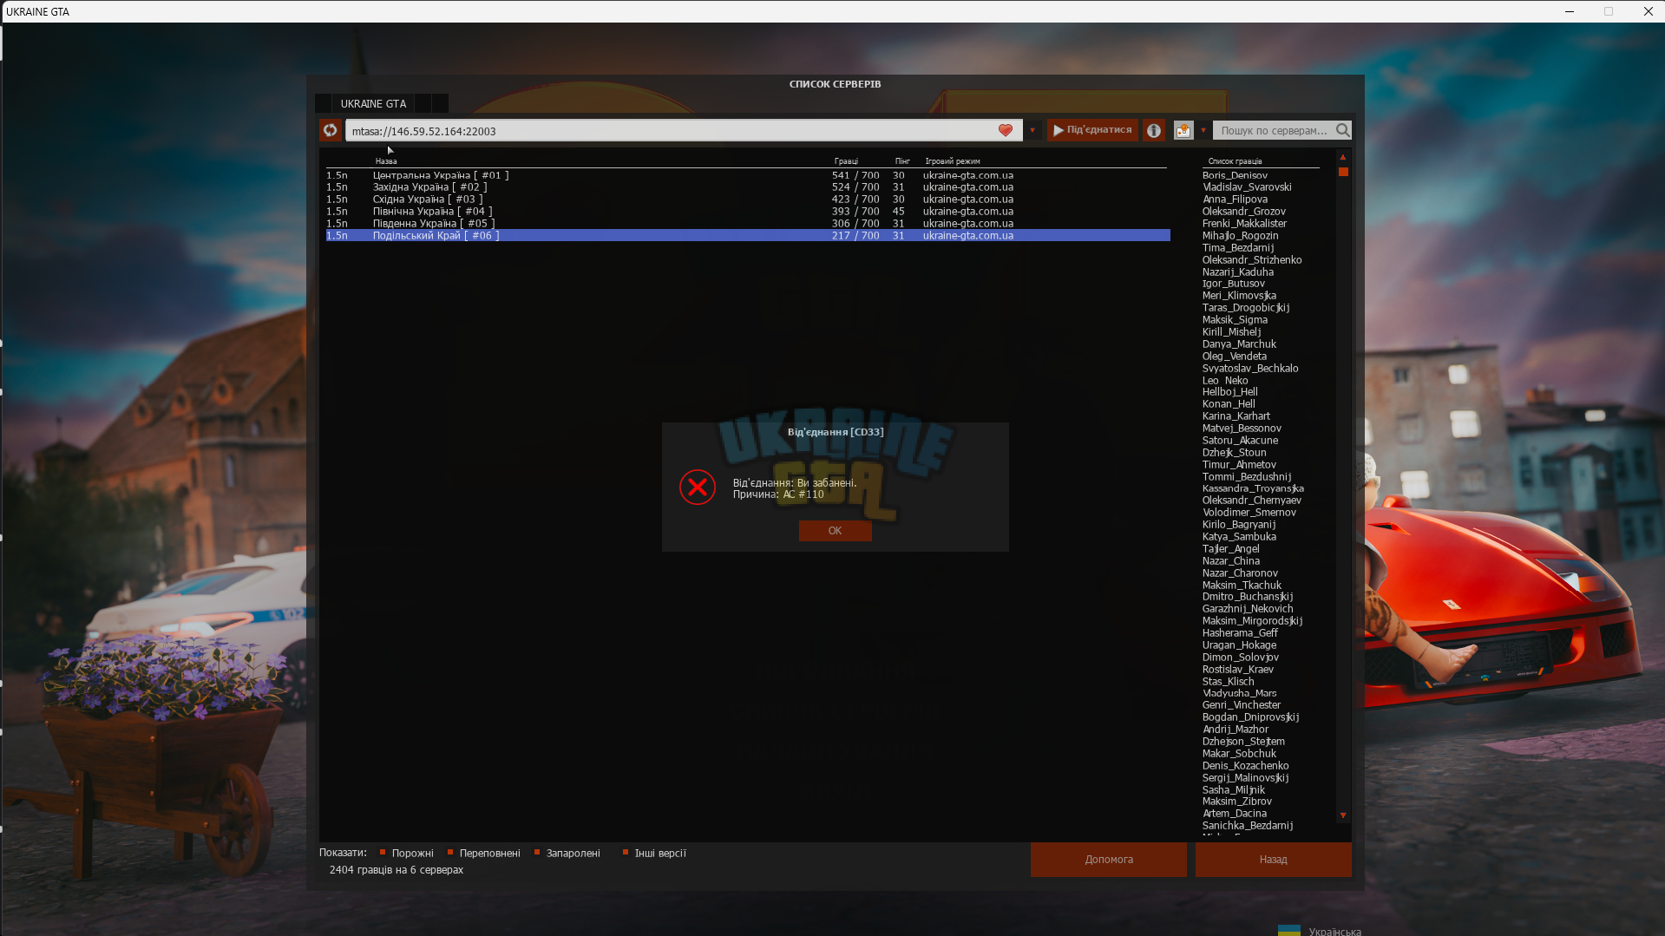The height and width of the screenshot is (936, 1665).
Task: Sort servers by the Назва column
Action: pos(386,161)
